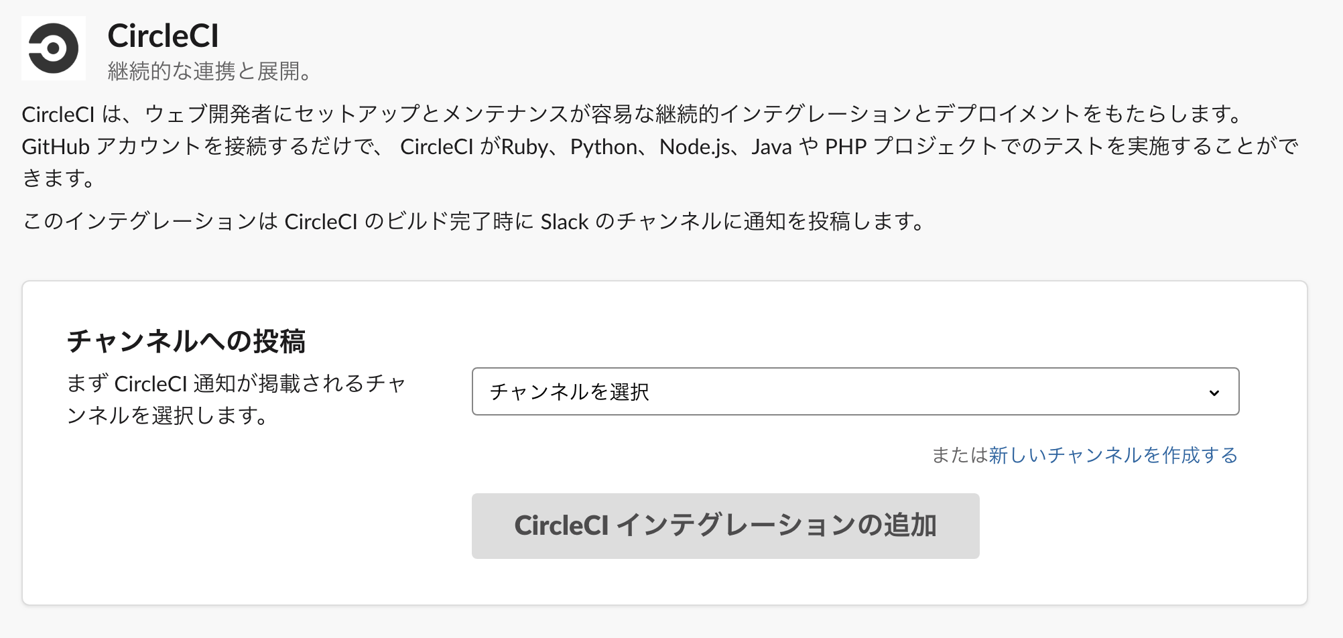
Task: Open the チャンネルを選択 dropdown
Action: (x=854, y=391)
